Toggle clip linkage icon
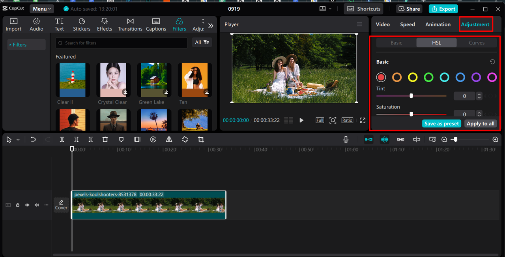This screenshot has height=257, width=505. pyautogui.click(x=400, y=139)
